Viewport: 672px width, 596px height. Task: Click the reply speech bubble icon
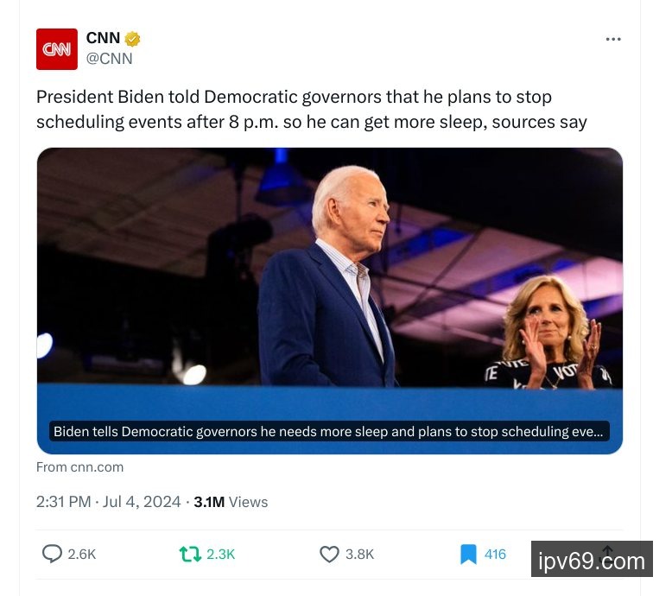pyautogui.click(x=52, y=554)
